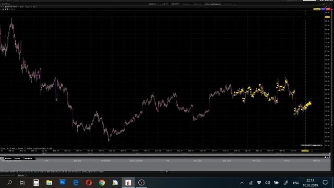
Task: Expand the hidden system tray icons
Action: (242, 183)
